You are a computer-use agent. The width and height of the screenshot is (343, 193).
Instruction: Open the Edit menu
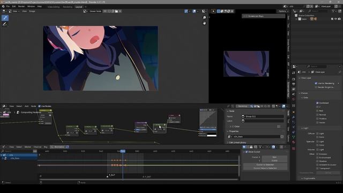click(14, 6)
